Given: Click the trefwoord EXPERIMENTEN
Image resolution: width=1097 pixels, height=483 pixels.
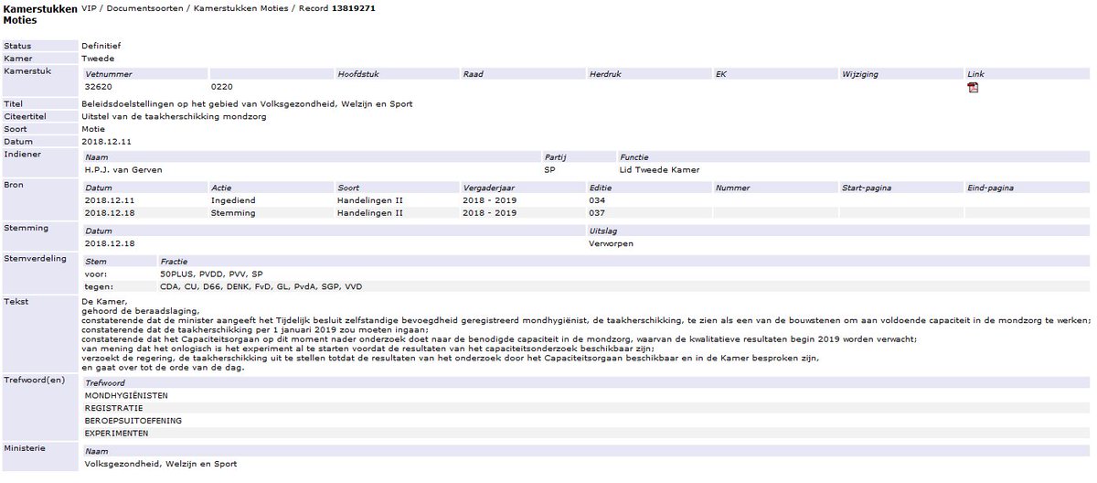Looking at the screenshot, I should 116,433.
